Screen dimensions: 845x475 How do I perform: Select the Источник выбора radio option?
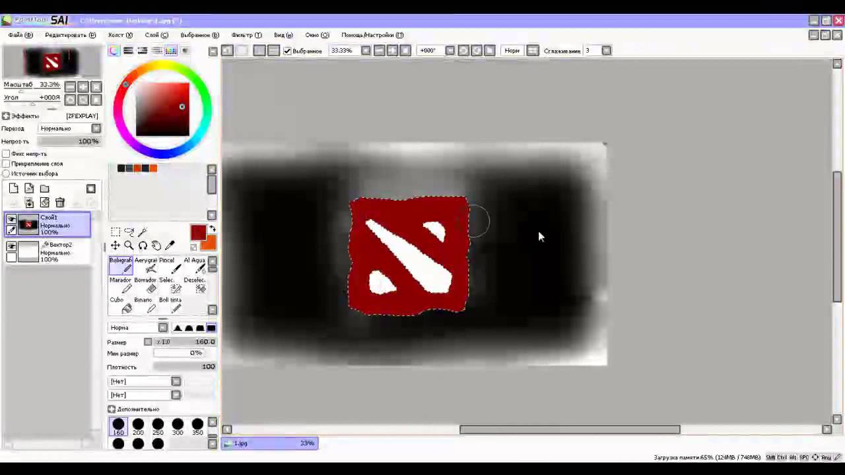click(x=6, y=174)
